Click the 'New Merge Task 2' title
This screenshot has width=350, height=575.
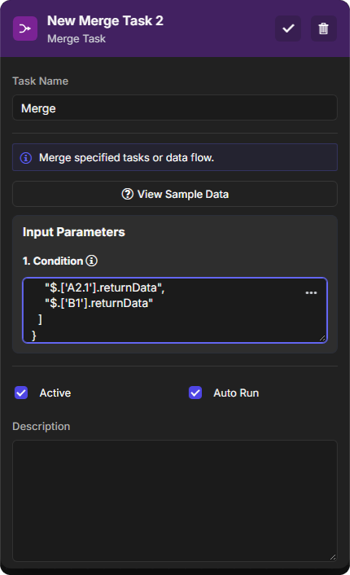pos(105,21)
